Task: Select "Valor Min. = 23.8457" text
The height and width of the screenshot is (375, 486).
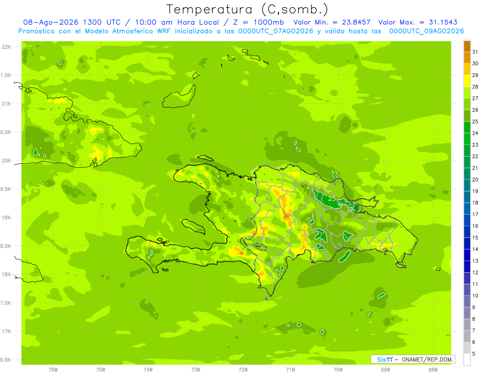Action: click(x=333, y=22)
